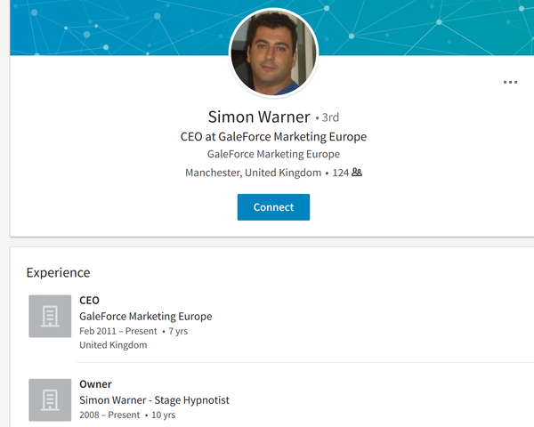The width and height of the screenshot is (534, 427).
Task: Click the 2008 – Present date range
Action: [x=109, y=415]
